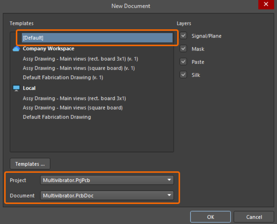Select Local Default Fabrication Drawing template

coord(57,117)
